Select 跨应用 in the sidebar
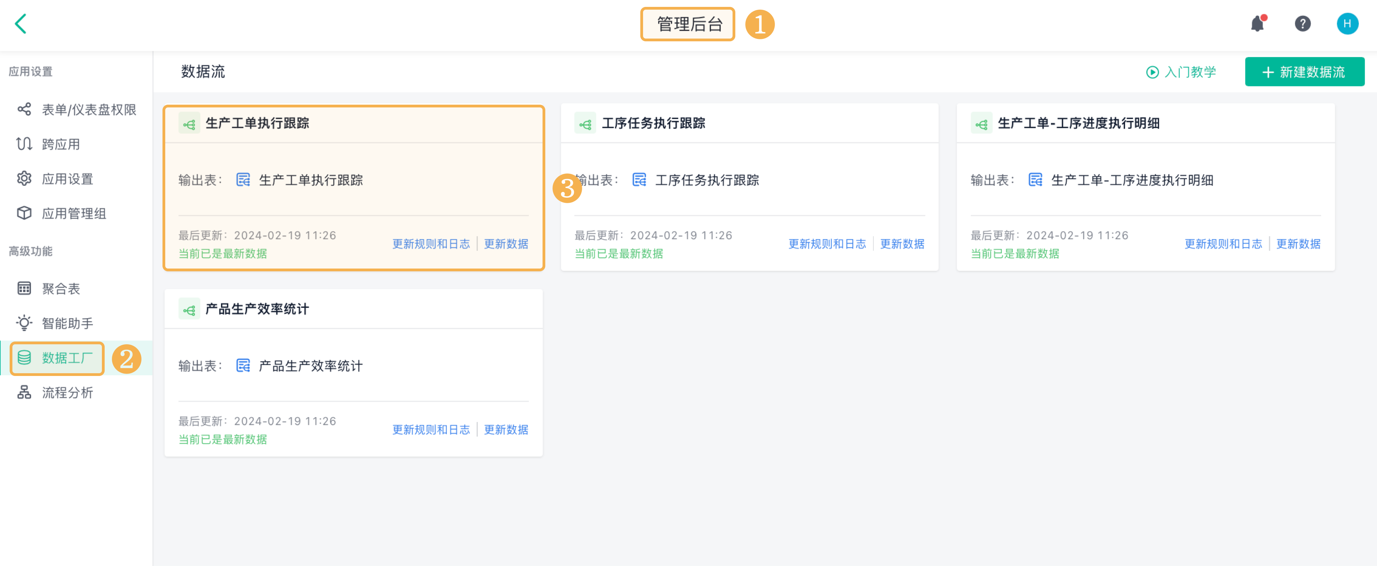Viewport: 1377px width, 566px height. (x=76, y=144)
